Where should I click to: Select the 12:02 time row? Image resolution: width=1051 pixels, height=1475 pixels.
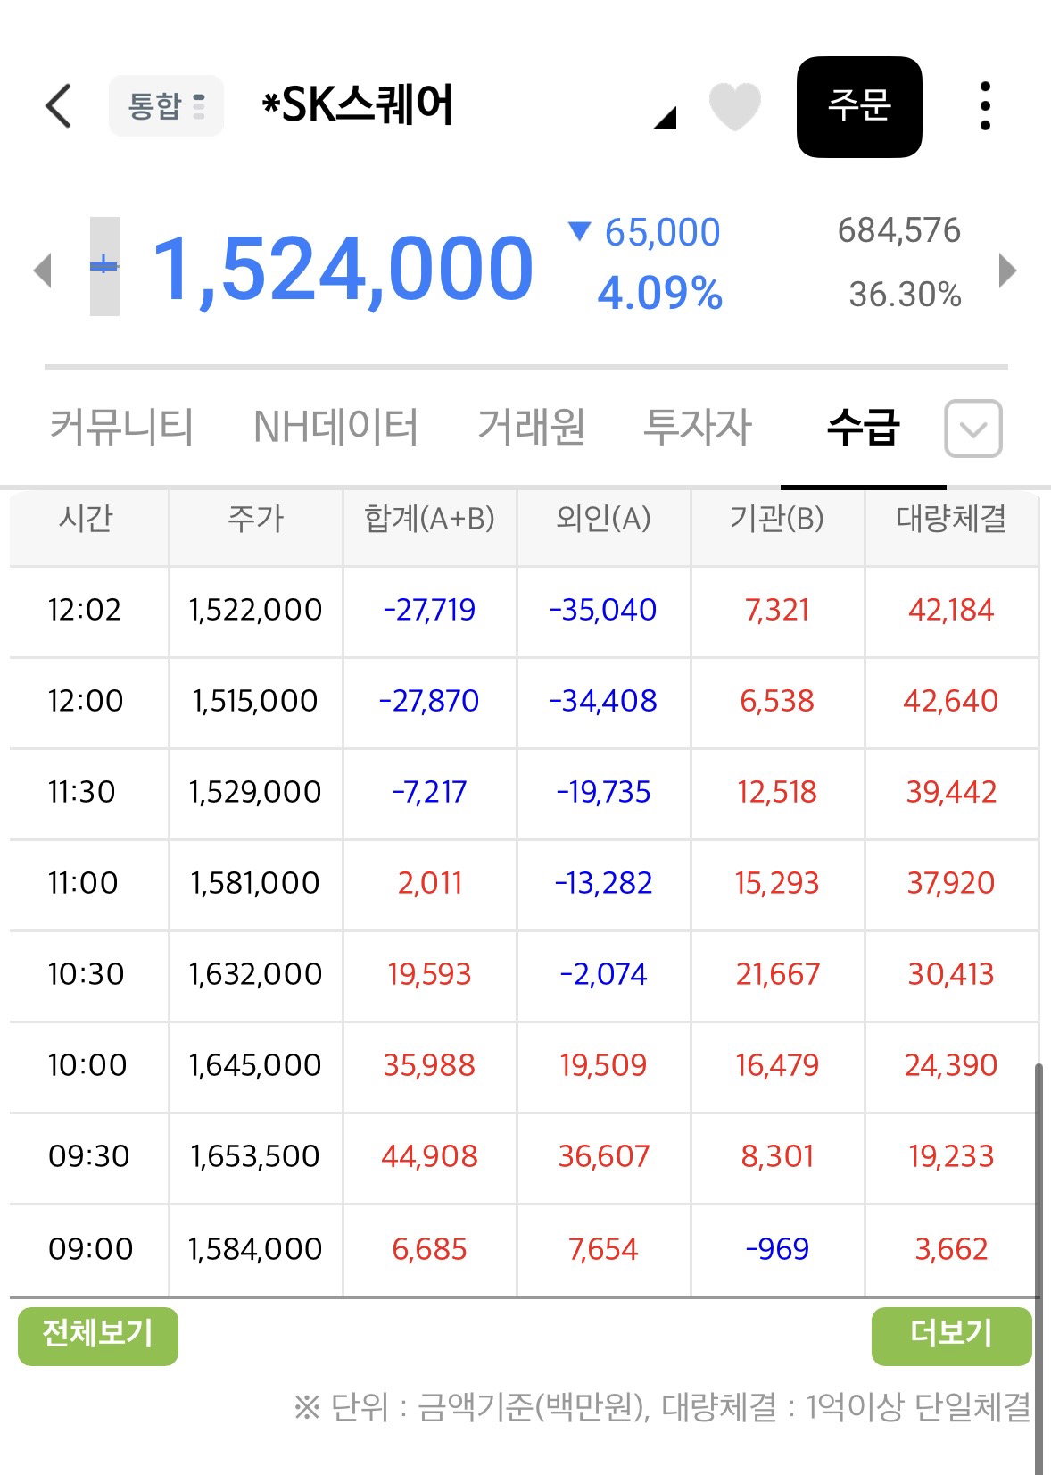click(524, 611)
